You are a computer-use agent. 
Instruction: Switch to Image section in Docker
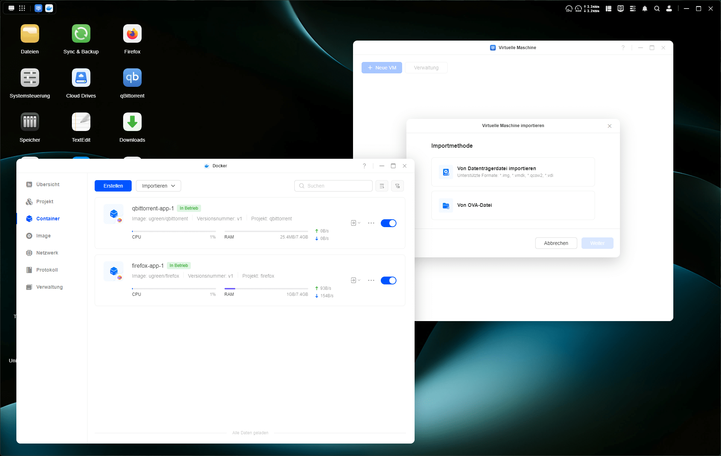pyautogui.click(x=43, y=236)
